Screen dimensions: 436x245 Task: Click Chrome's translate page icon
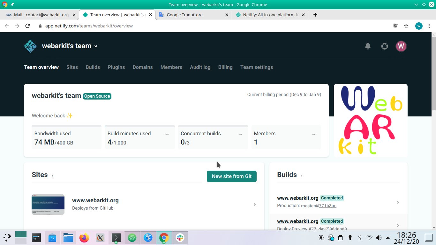(x=395, y=26)
